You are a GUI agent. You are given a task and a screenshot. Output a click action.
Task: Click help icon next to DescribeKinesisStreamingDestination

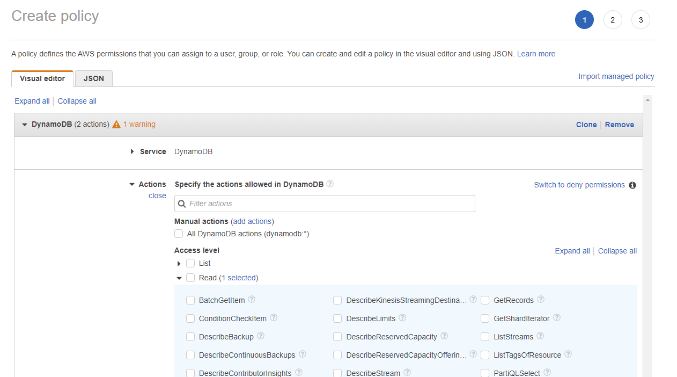(473, 299)
